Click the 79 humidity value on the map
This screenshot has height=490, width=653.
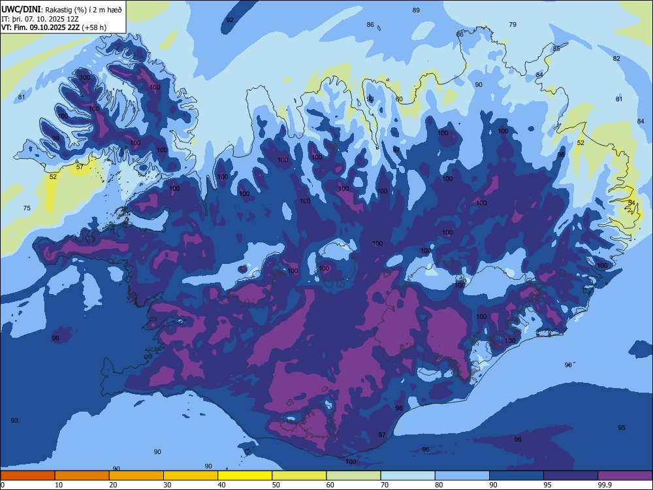coord(513,25)
